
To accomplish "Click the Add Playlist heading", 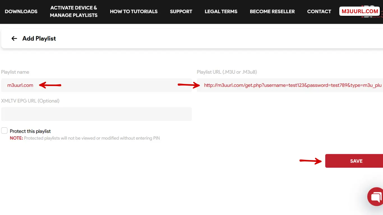I will tap(39, 38).
